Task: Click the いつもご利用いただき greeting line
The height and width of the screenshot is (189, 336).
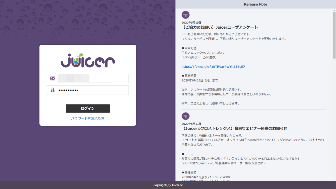Action: [217, 34]
